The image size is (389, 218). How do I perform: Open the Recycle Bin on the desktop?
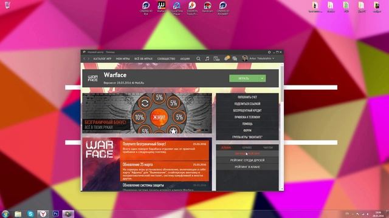tap(7, 5)
